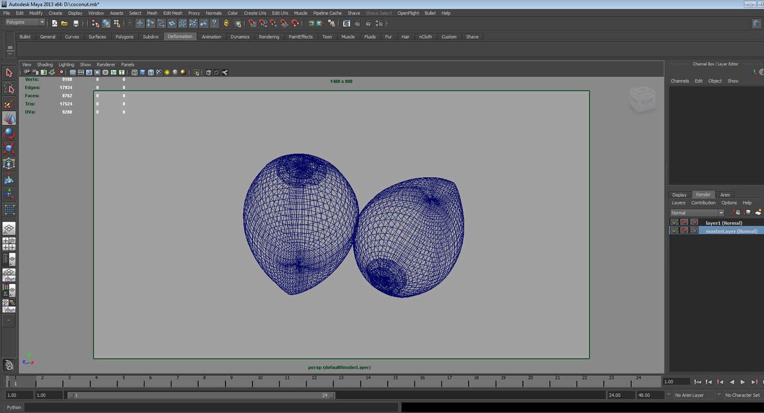
Task: Click the lock current selection icon
Action: tap(226, 23)
